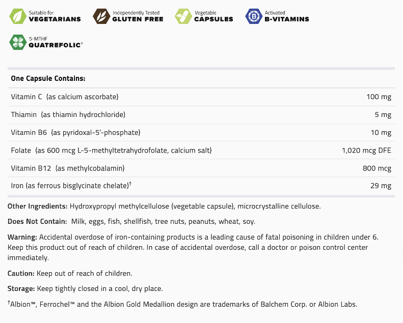Click the CAPSULES badge label

(213, 19)
